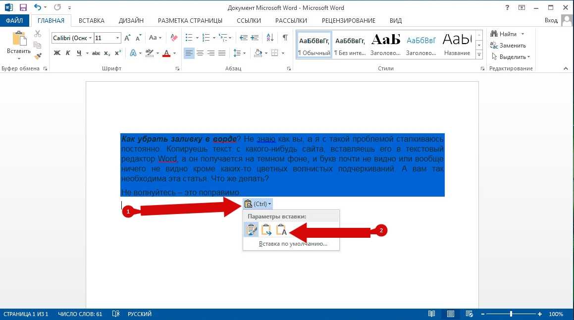
Task: Select Keep Source Formatting paste option
Action: point(251,229)
